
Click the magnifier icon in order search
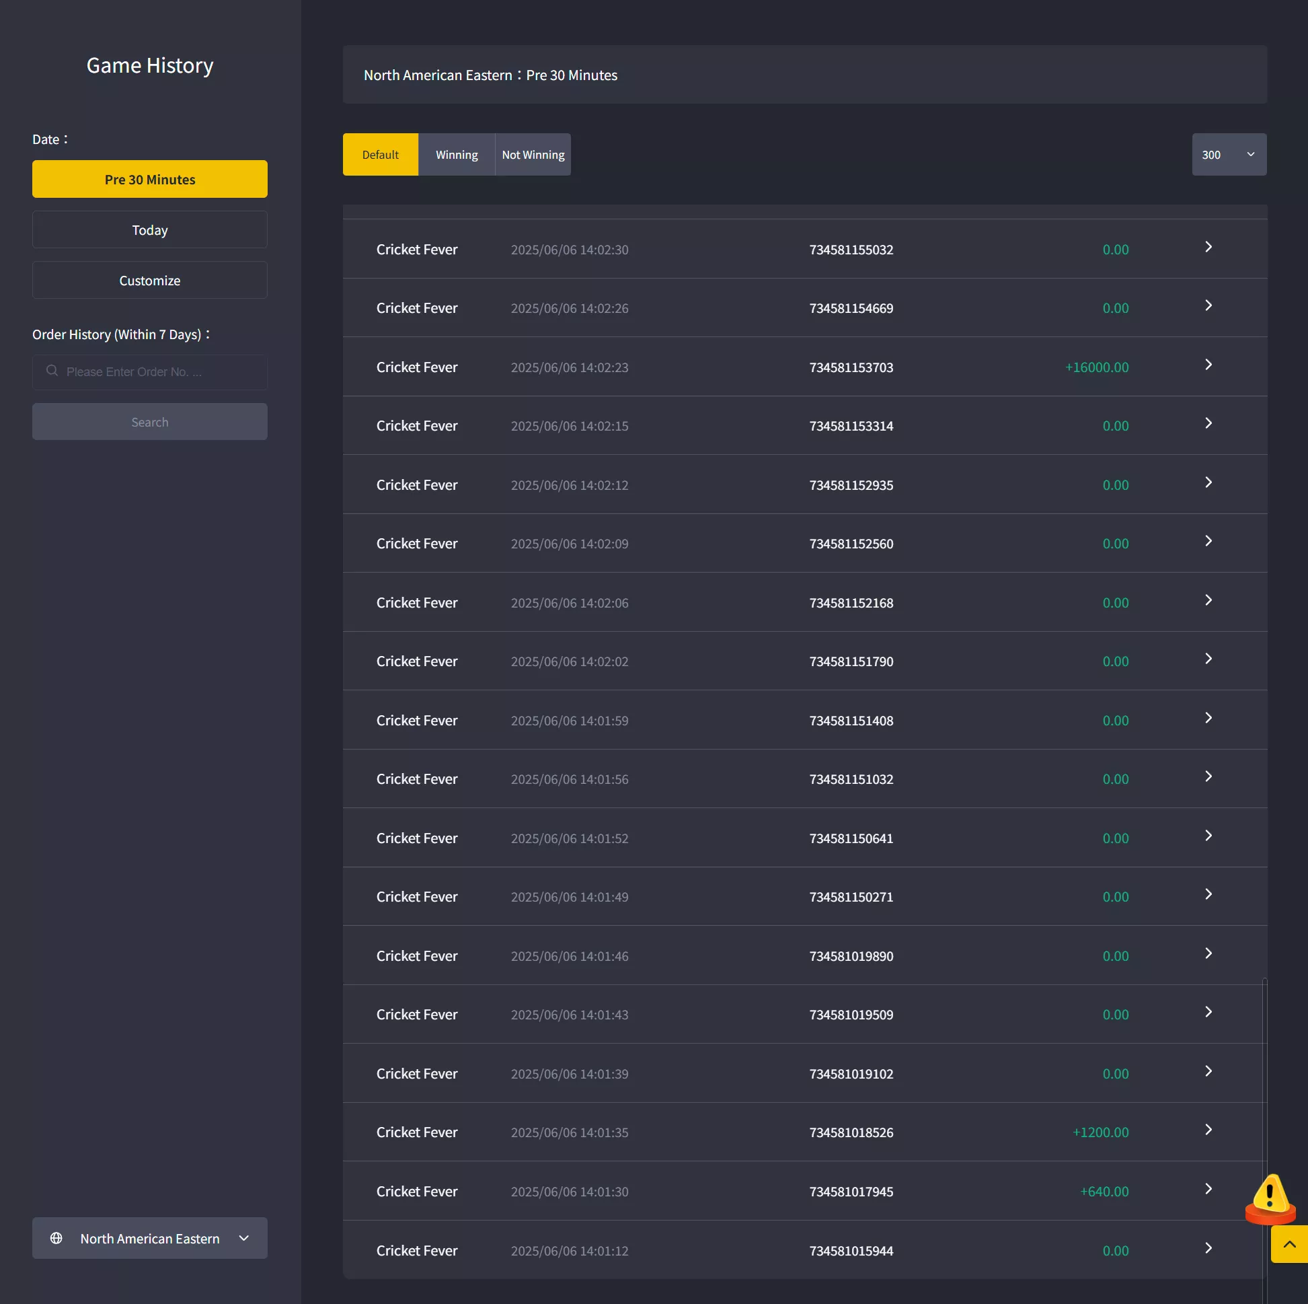(52, 371)
